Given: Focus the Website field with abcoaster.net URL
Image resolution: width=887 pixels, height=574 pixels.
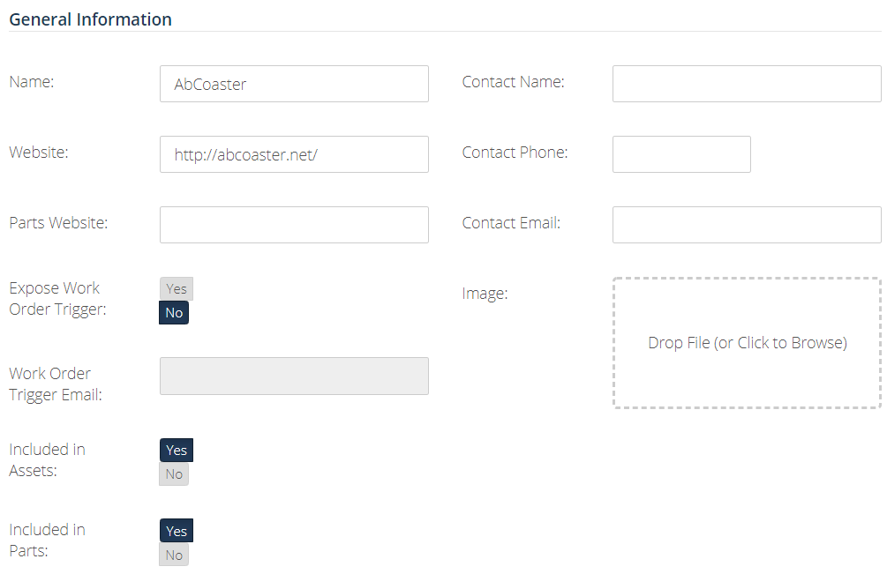Looking at the screenshot, I should click(x=294, y=154).
